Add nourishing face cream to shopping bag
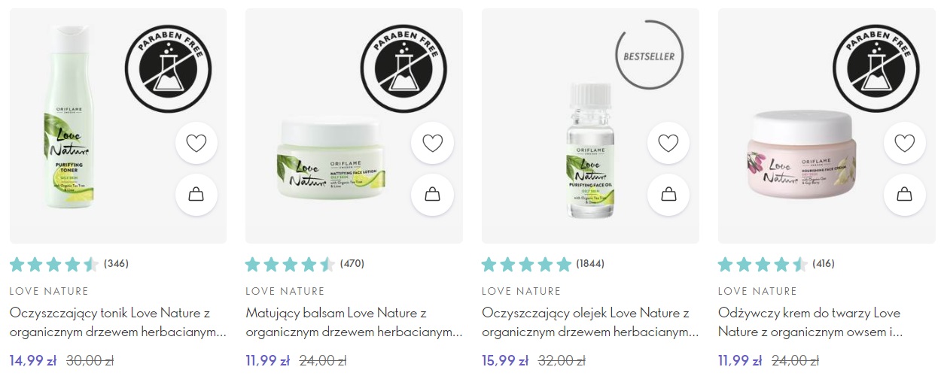 (905, 196)
